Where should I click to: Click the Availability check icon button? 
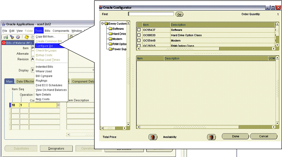click(211, 137)
